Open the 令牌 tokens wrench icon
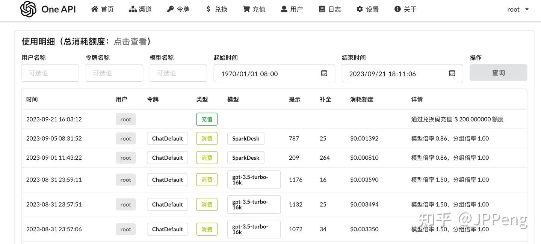The image size is (541, 244). (x=171, y=9)
